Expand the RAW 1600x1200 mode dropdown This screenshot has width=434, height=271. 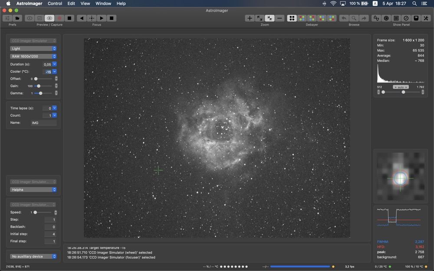33,56
